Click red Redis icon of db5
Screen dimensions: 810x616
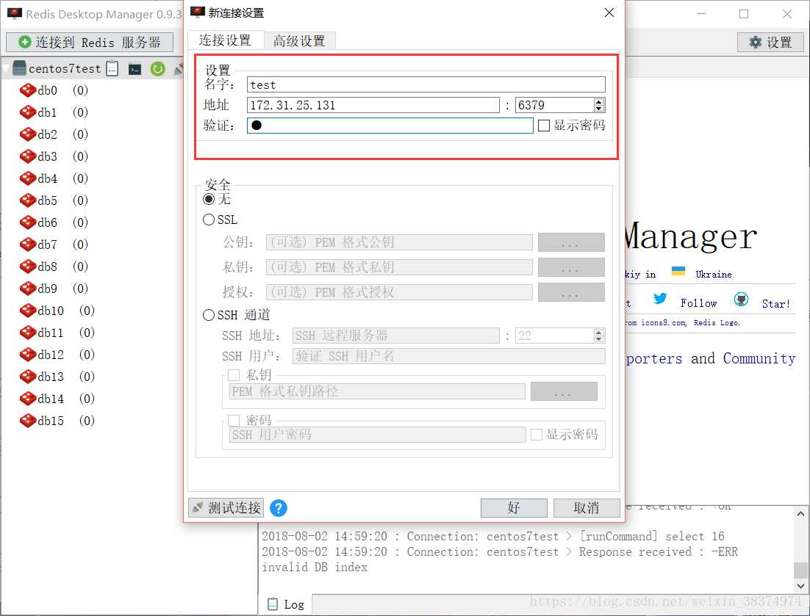point(28,200)
